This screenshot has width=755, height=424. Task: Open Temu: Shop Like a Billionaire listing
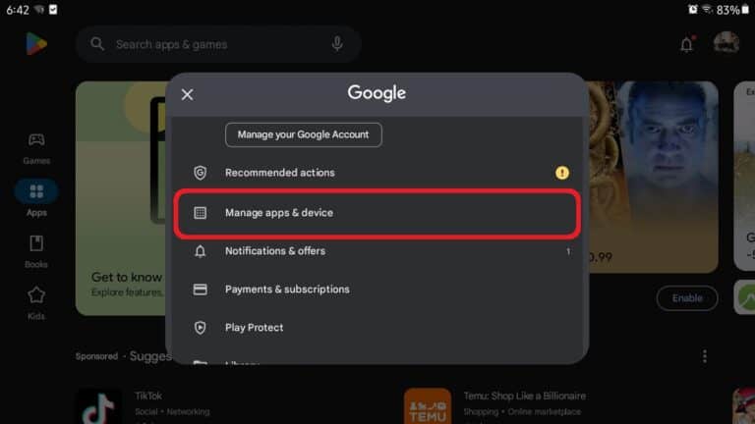(x=524, y=397)
